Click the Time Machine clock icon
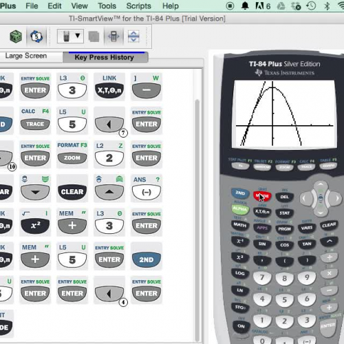Screen dimensions: 344x344 tap(311, 6)
